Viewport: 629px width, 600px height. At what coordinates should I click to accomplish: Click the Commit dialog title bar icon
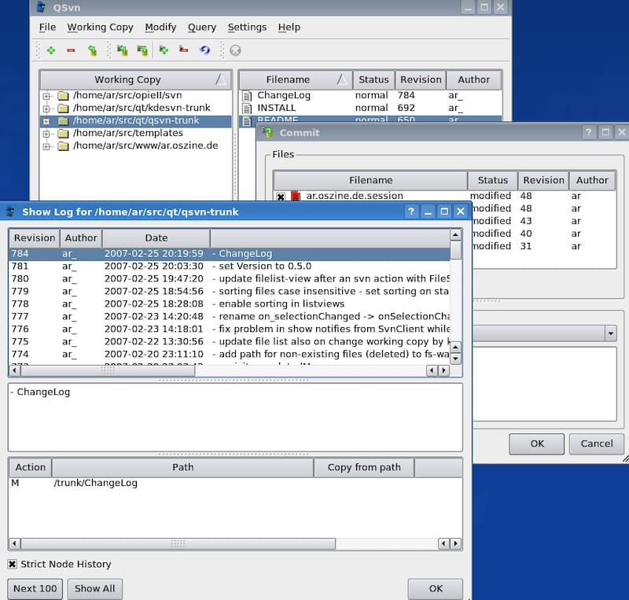pos(267,132)
